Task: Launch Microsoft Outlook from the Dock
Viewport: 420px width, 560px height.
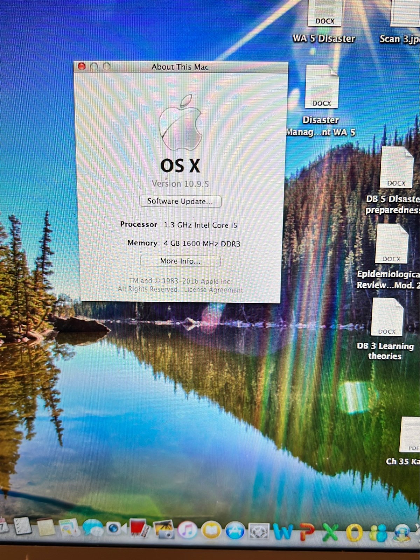Action: 355,533
